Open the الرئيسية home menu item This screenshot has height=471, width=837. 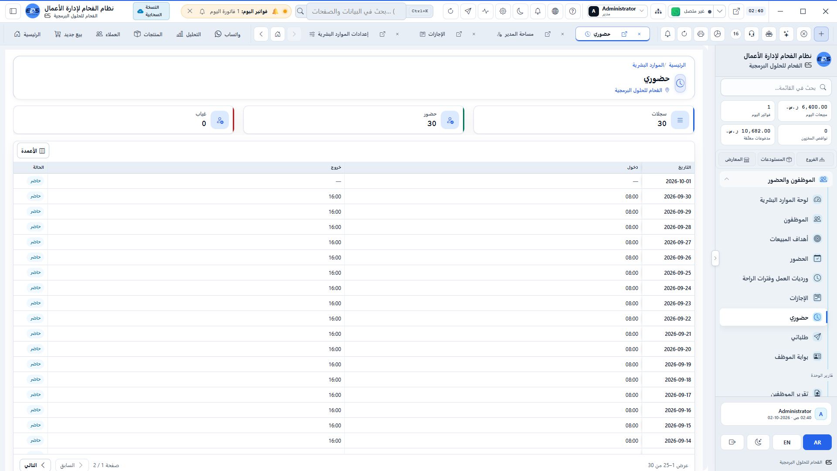click(x=27, y=34)
